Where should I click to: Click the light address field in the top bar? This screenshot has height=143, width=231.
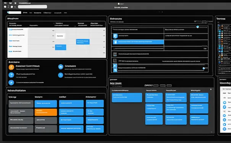point(32,6)
